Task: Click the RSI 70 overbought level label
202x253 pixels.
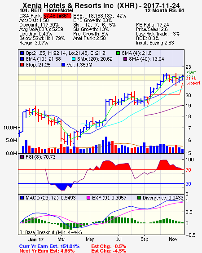Action: (188, 170)
